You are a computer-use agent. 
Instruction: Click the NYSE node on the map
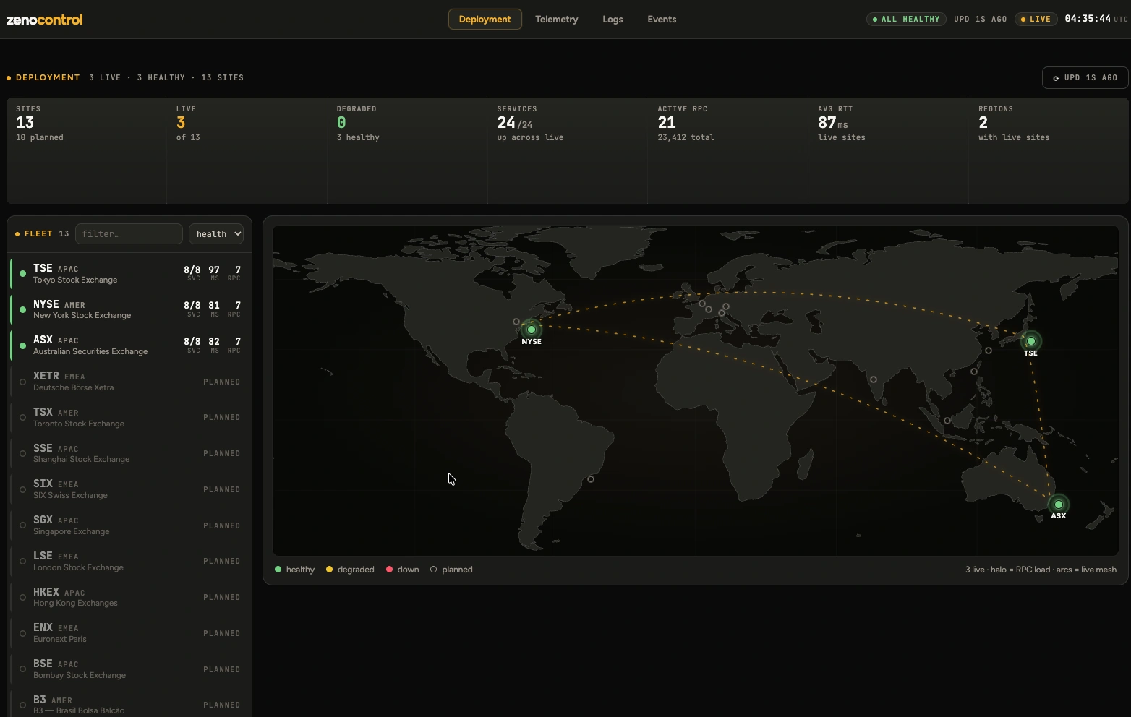[532, 330]
